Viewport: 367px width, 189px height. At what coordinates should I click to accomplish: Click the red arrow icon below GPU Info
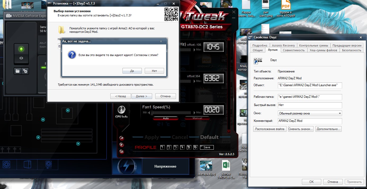(x=122, y=138)
